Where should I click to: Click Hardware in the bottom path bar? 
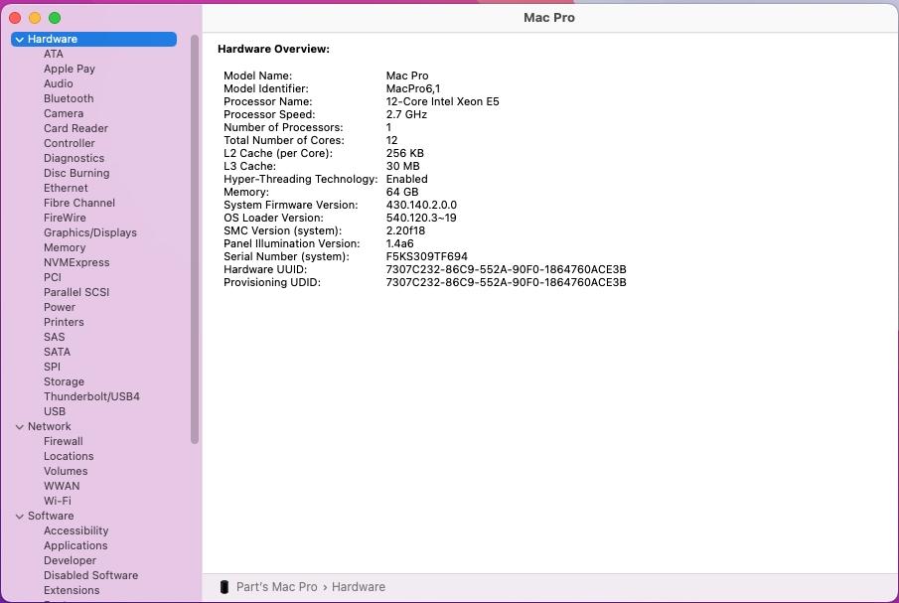coord(358,587)
